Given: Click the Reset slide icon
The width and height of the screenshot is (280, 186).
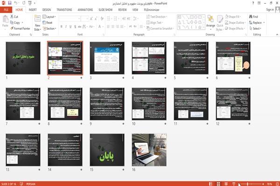Looking at the screenshot, I should coord(44,22).
